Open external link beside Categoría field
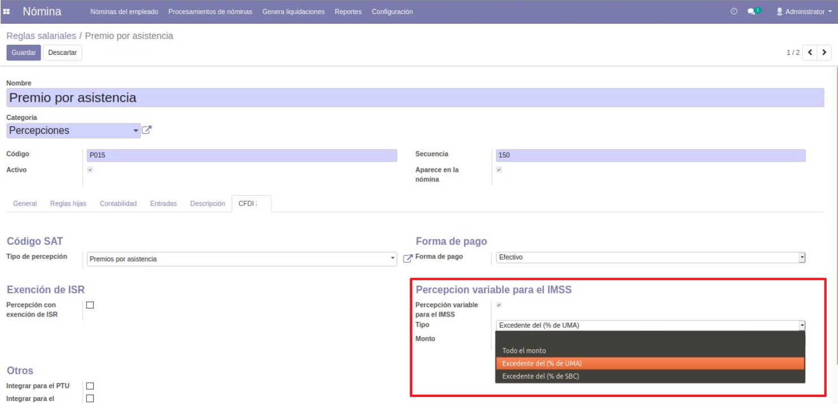This screenshot has height=415, width=838. (x=146, y=130)
